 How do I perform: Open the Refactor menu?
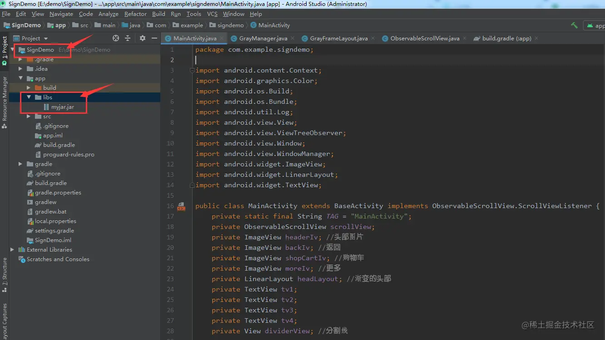135,14
